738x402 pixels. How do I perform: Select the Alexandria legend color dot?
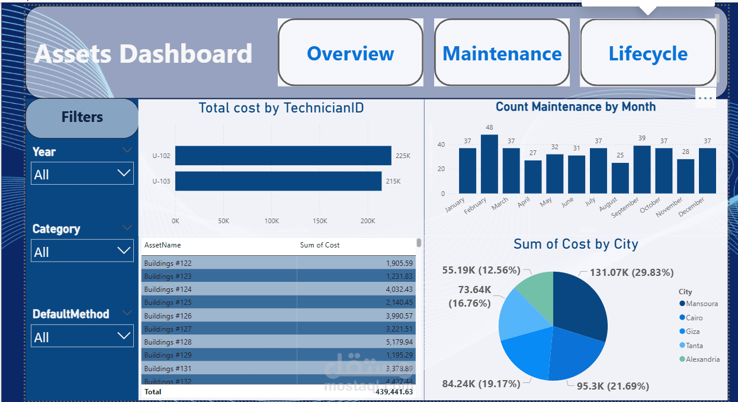tap(682, 359)
